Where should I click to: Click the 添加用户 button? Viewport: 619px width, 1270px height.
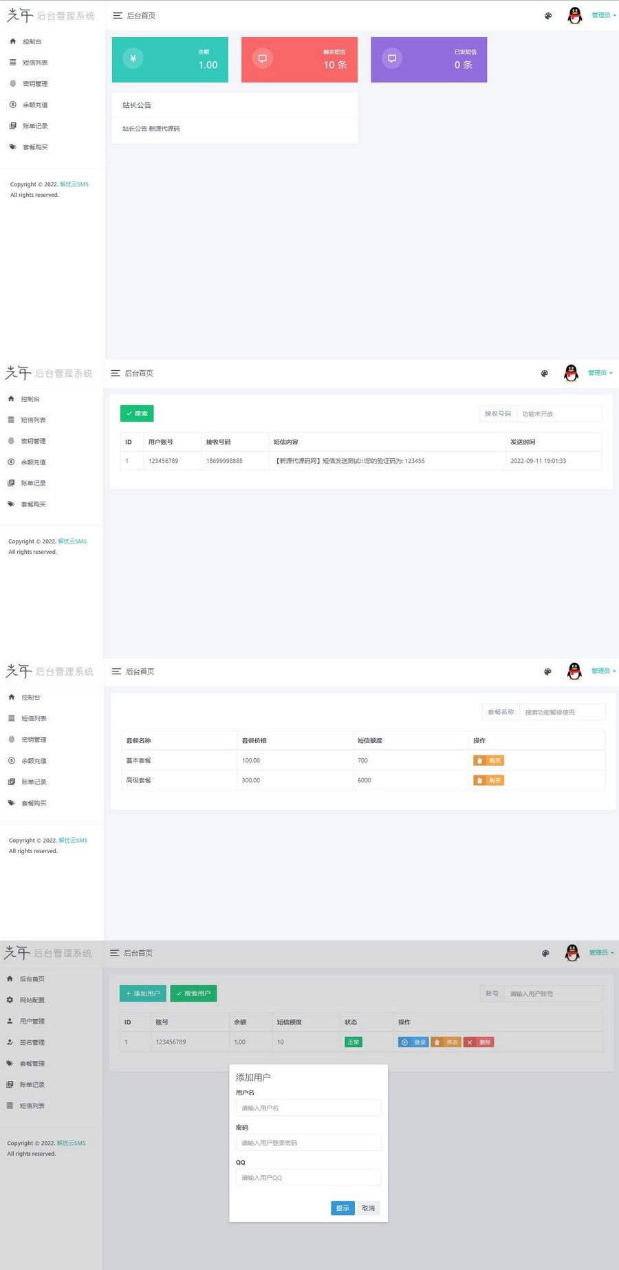[x=143, y=993]
